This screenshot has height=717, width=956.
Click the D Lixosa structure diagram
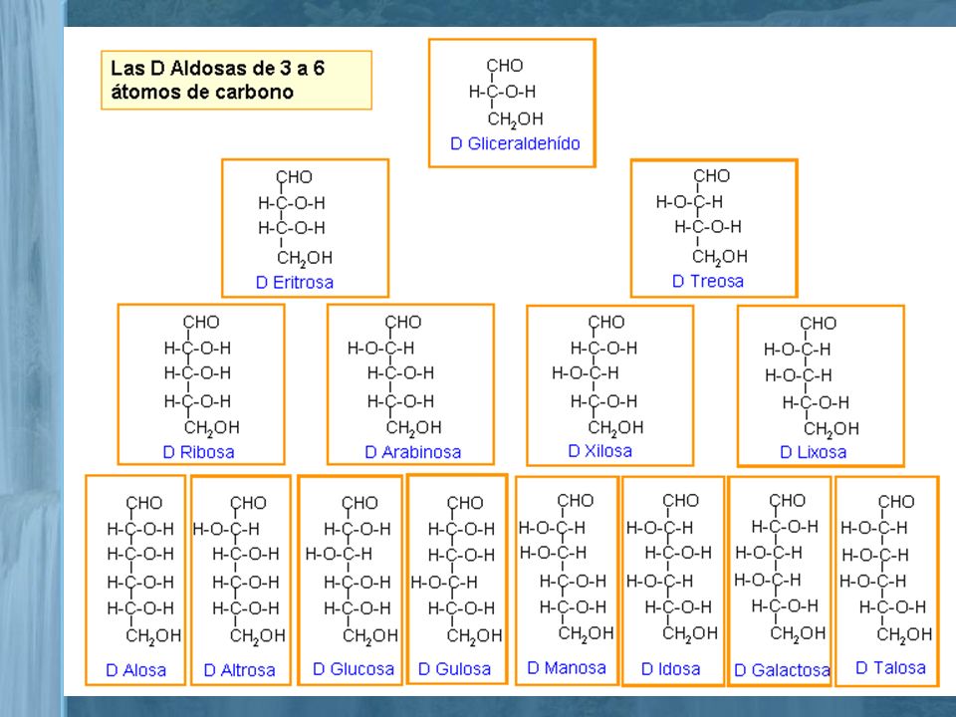813,377
